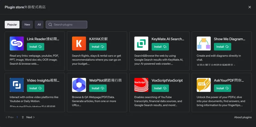Click the Video Insights blue squares icon
The width and height of the screenshot is (256, 127).
(17, 85)
